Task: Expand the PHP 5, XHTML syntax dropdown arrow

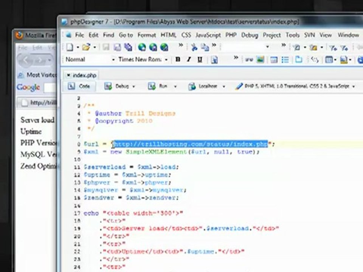Action: (354, 87)
